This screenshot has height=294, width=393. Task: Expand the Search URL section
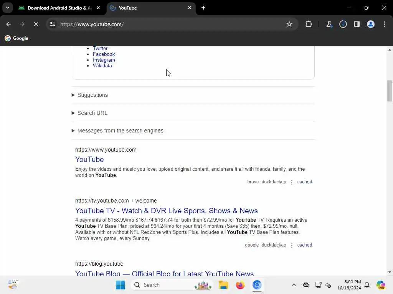click(89, 113)
